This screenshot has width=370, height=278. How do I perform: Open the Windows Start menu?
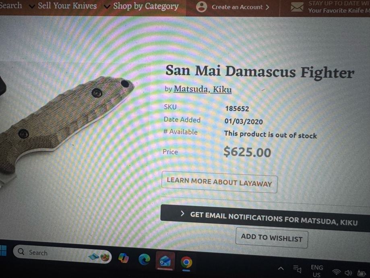(x=3, y=250)
